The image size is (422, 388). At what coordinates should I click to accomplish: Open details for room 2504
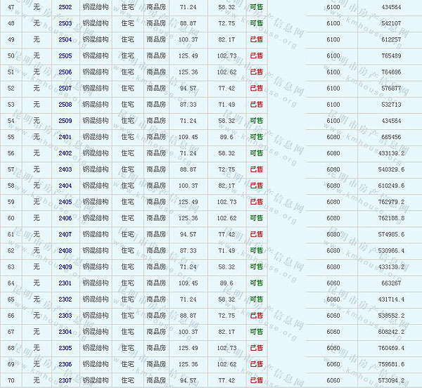[65, 39]
